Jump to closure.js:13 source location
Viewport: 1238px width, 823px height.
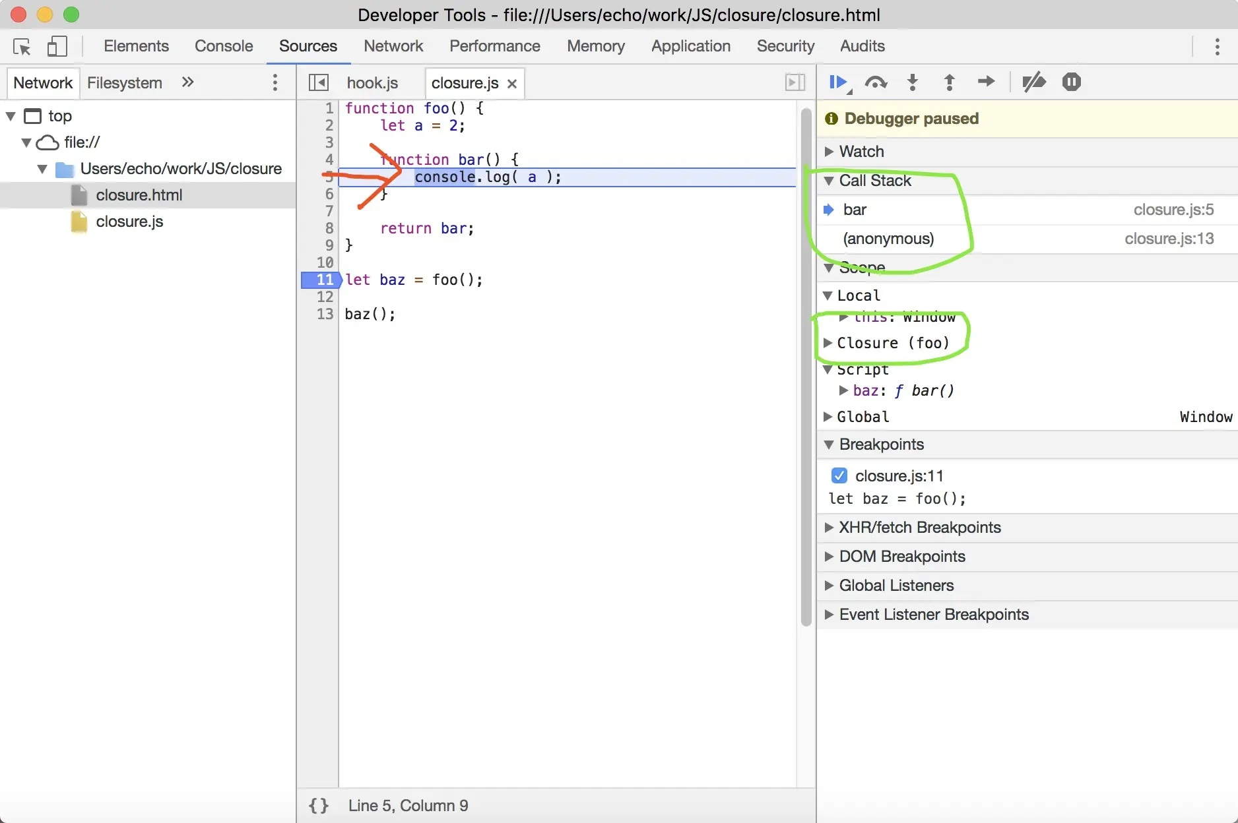[1169, 239]
